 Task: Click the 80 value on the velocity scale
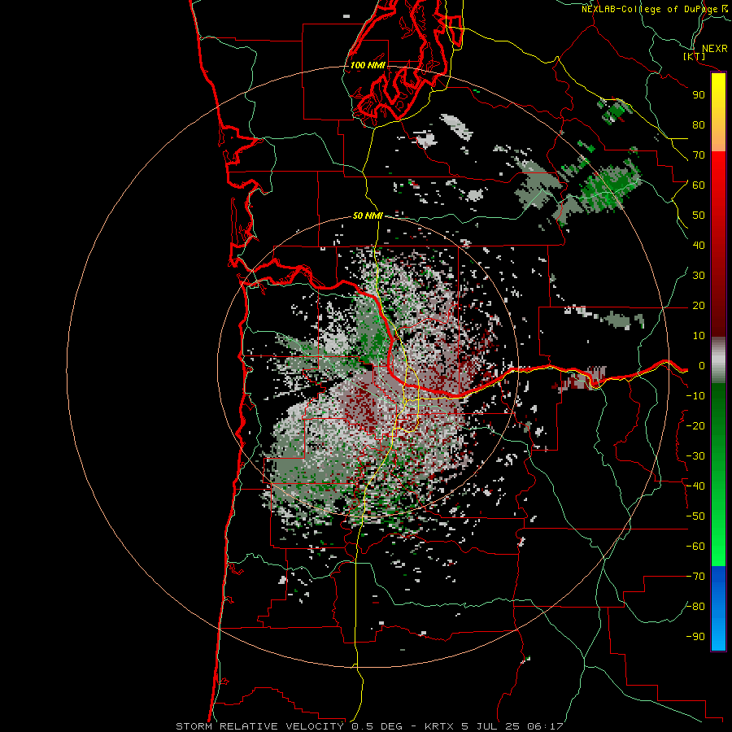click(x=699, y=125)
